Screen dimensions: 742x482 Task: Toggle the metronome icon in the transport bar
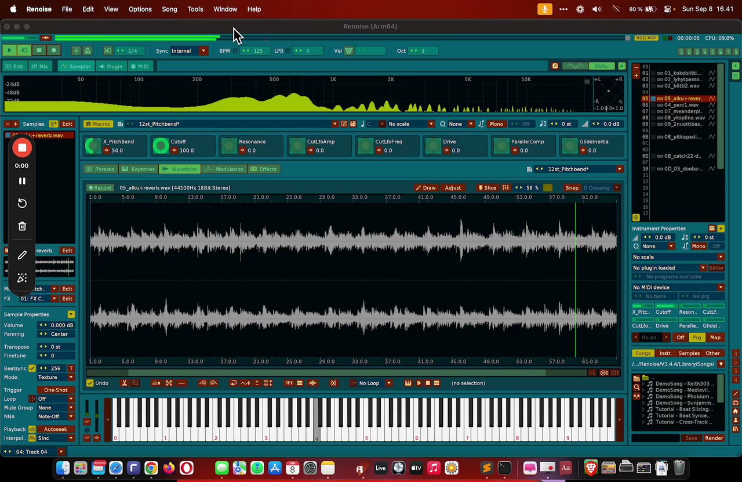[x=88, y=50]
